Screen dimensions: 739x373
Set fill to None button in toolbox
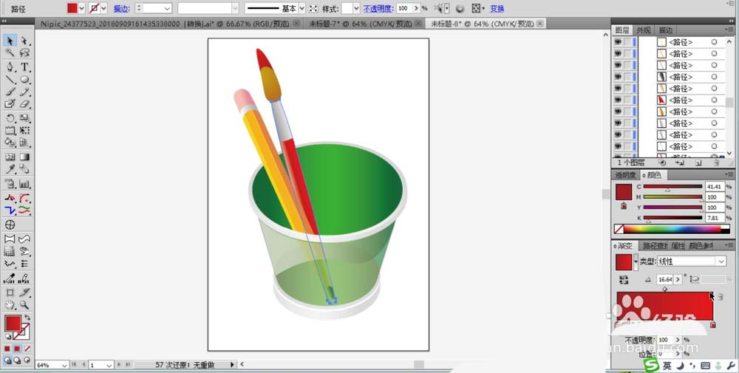tap(27, 349)
